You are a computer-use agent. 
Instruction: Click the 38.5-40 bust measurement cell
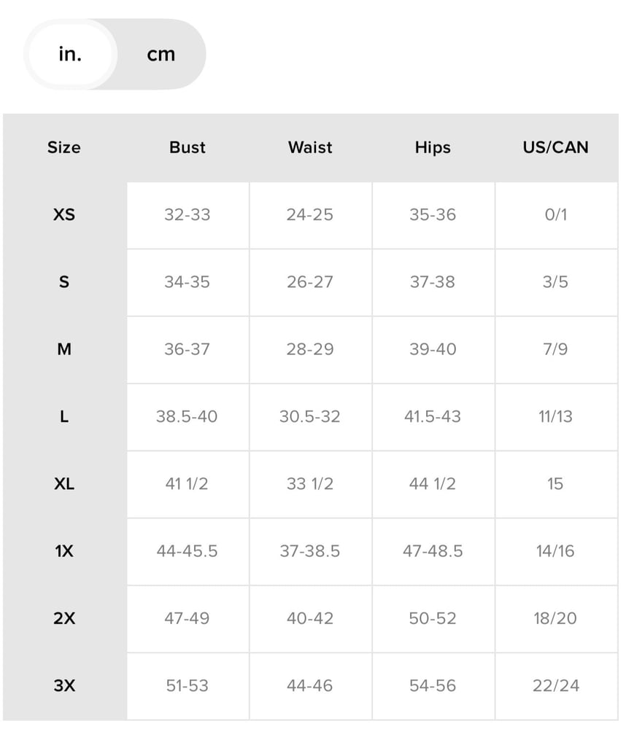tap(187, 416)
